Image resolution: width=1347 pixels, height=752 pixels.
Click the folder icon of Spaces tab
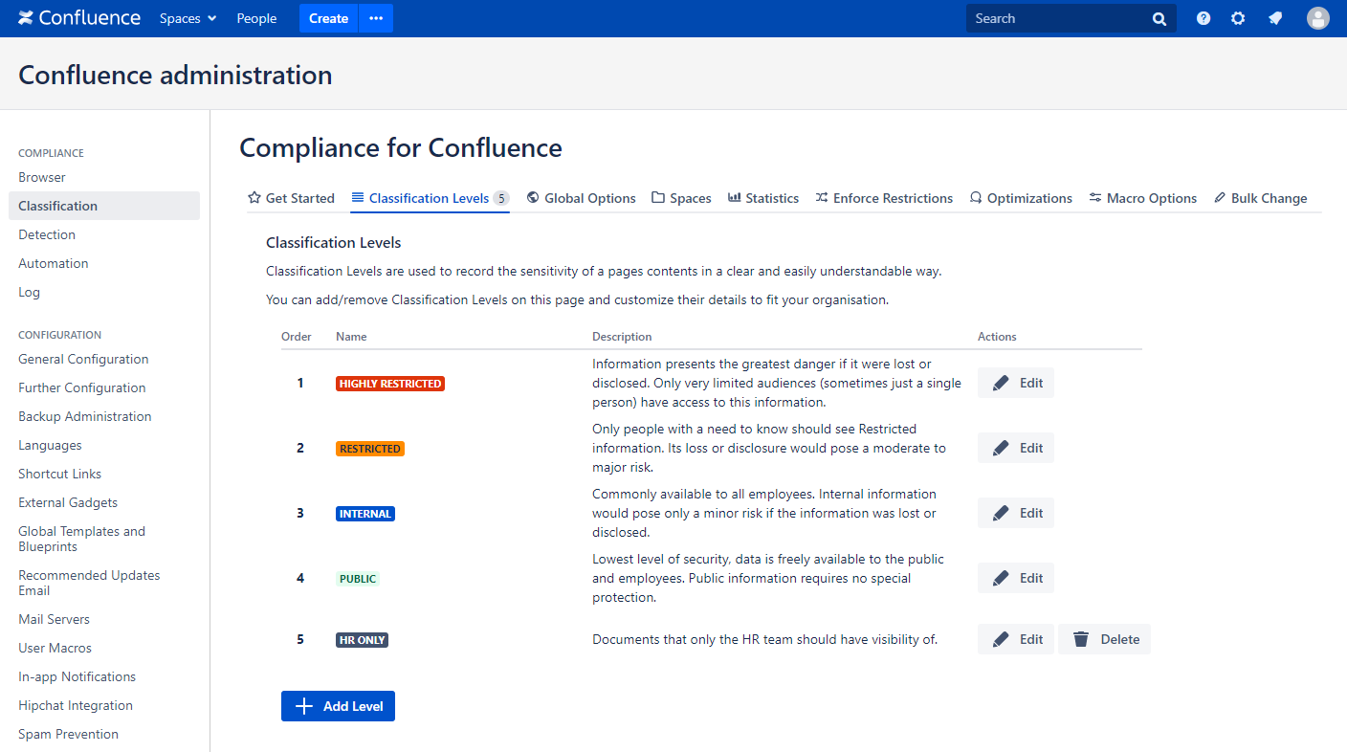658,198
